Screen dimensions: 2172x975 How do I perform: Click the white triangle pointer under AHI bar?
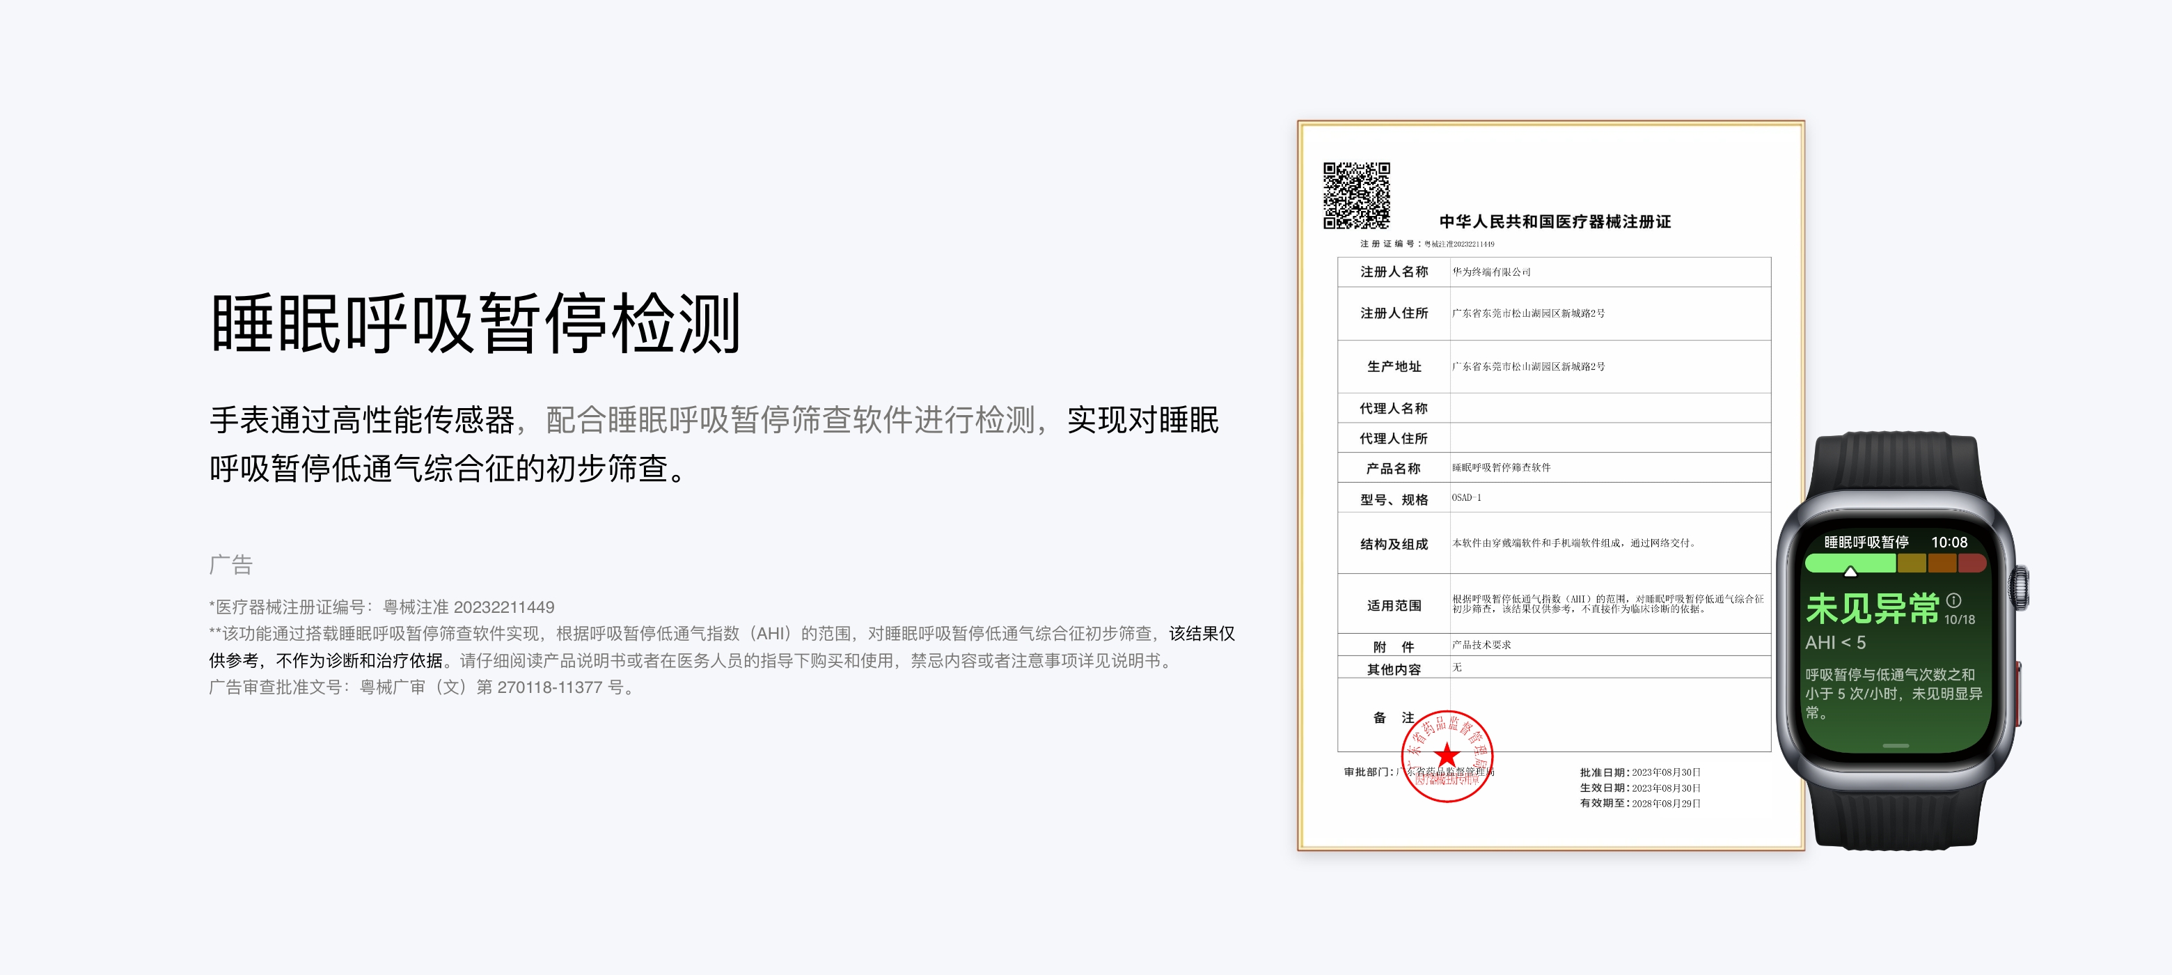coord(1850,572)
